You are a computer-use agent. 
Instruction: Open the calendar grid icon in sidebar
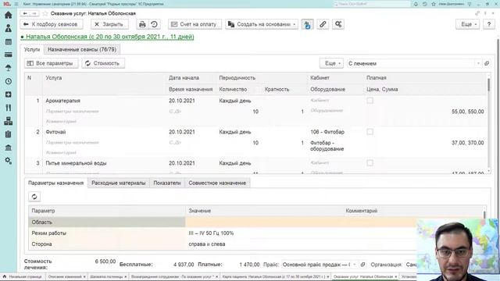(9, 41)
